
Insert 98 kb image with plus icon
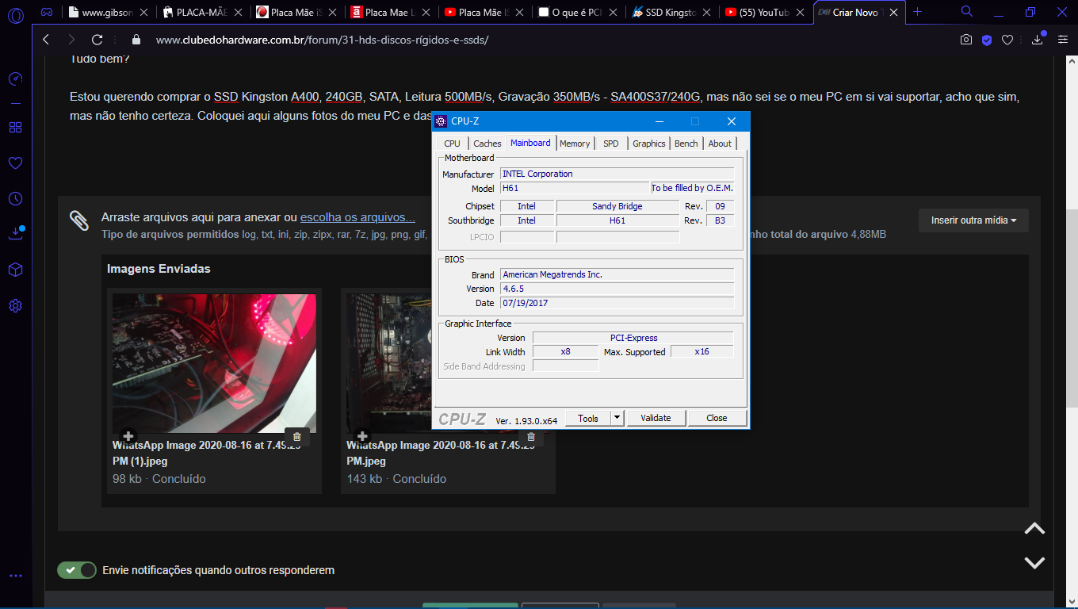[128, 436]
